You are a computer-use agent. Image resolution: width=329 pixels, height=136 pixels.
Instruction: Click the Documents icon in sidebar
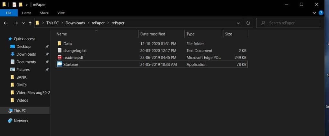(13, 62)
